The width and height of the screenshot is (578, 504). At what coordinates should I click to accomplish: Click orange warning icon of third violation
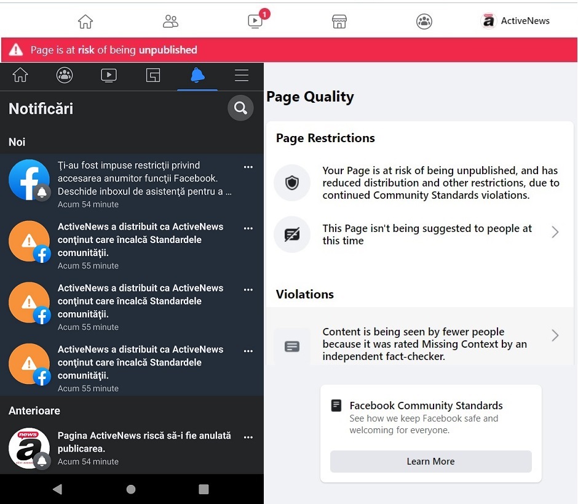click(29, 364)
